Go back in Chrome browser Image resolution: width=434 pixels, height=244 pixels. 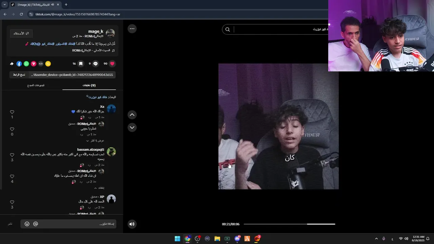tap(5, 14)
